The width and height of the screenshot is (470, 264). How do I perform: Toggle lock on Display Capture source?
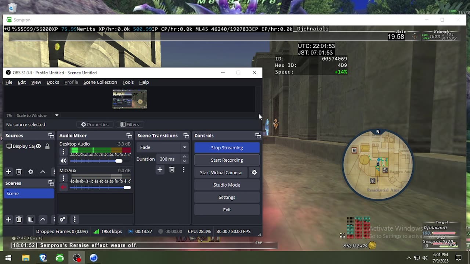[x=47, y=146]
